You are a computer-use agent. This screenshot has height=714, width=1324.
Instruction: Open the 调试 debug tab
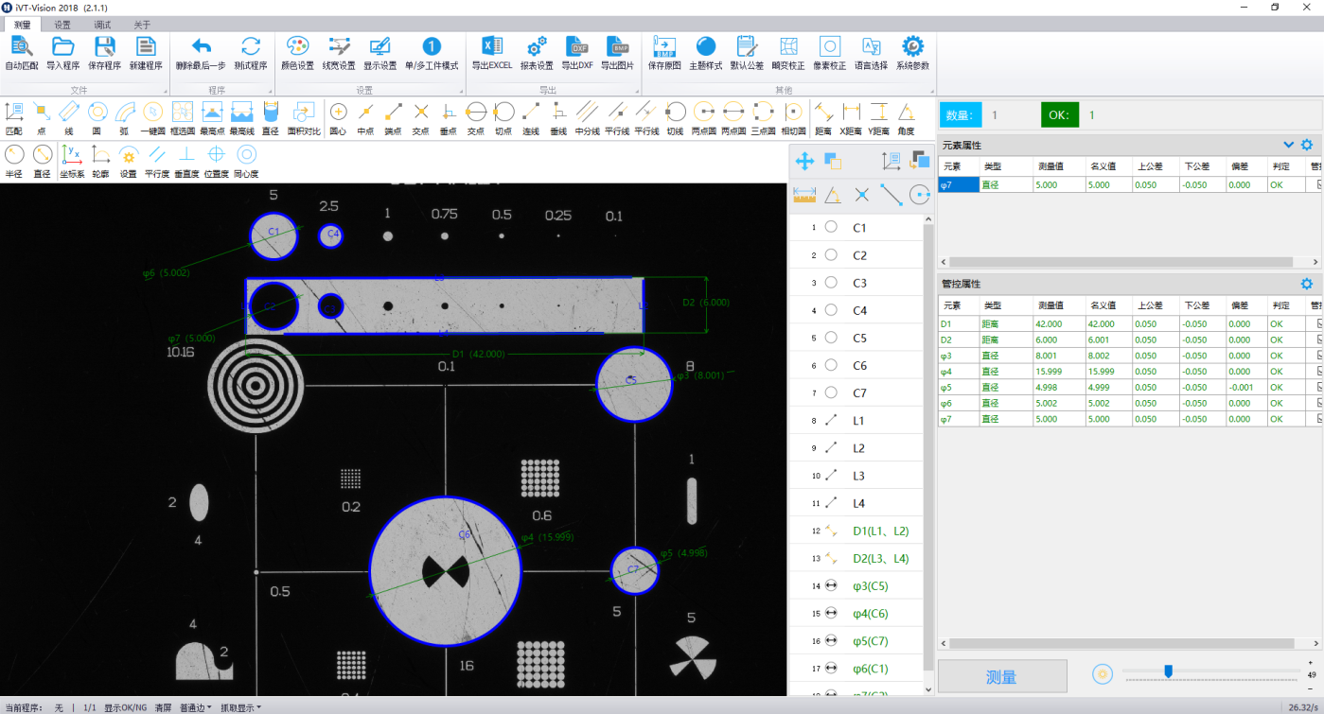[x=102, y=25]
